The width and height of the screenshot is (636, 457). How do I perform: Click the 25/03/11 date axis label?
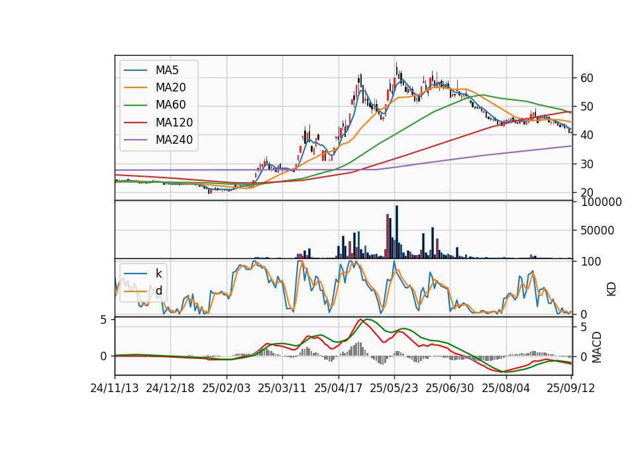click(282, 388)
